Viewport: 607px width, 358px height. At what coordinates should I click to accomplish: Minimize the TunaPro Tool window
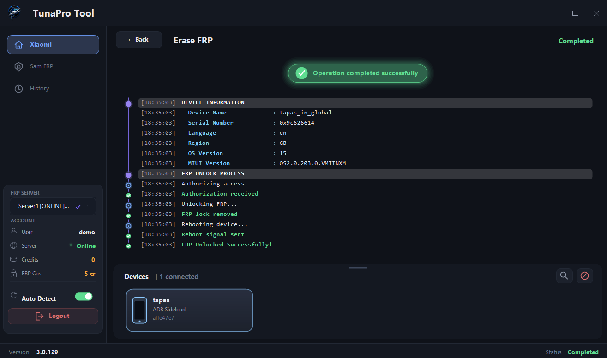coord(554,13)
